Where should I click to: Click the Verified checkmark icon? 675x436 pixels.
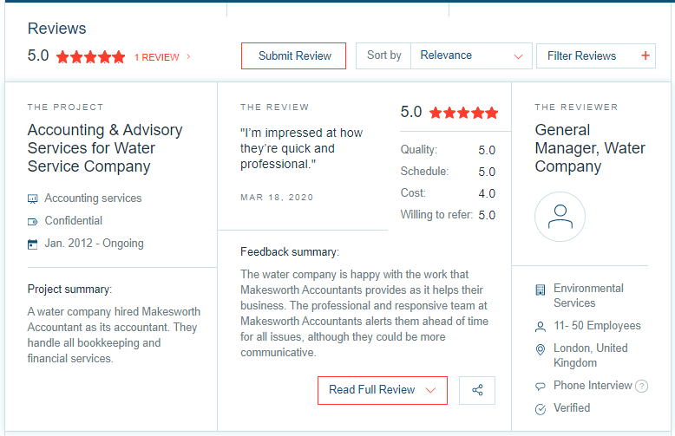pos(541,408)
